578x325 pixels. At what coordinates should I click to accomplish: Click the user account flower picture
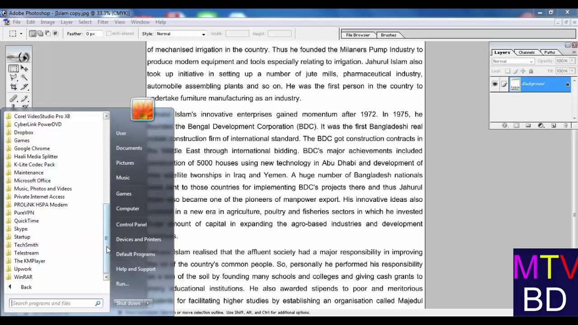tap(142, 109)
